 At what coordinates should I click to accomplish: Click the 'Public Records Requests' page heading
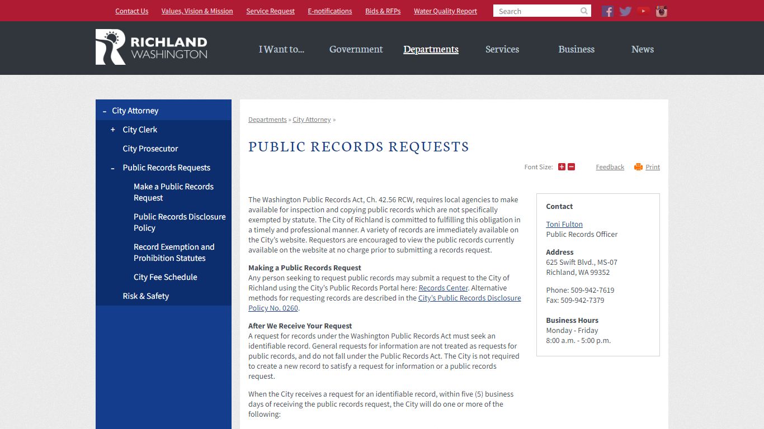[359, 147]
